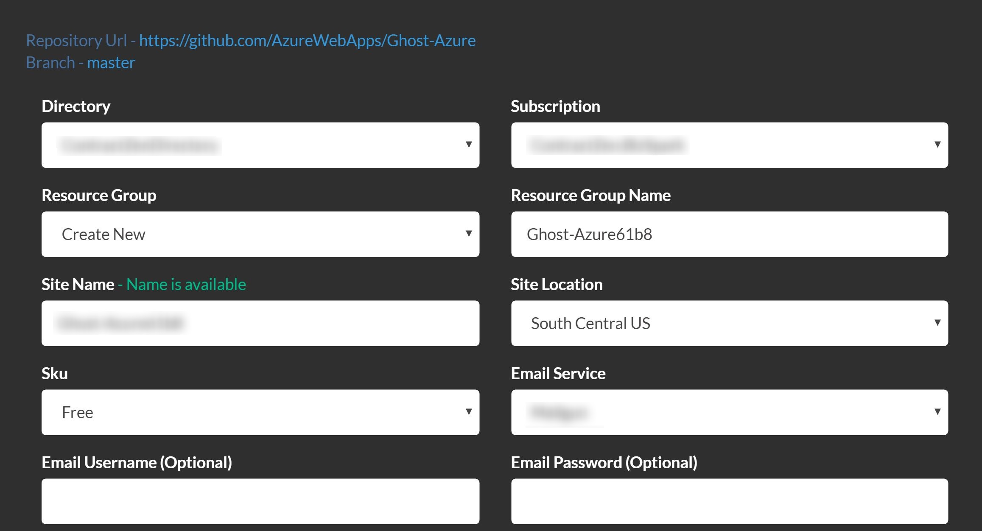Open the Directory dropdown
Screen dimensions: 982x531
click(x=260, y=145)
